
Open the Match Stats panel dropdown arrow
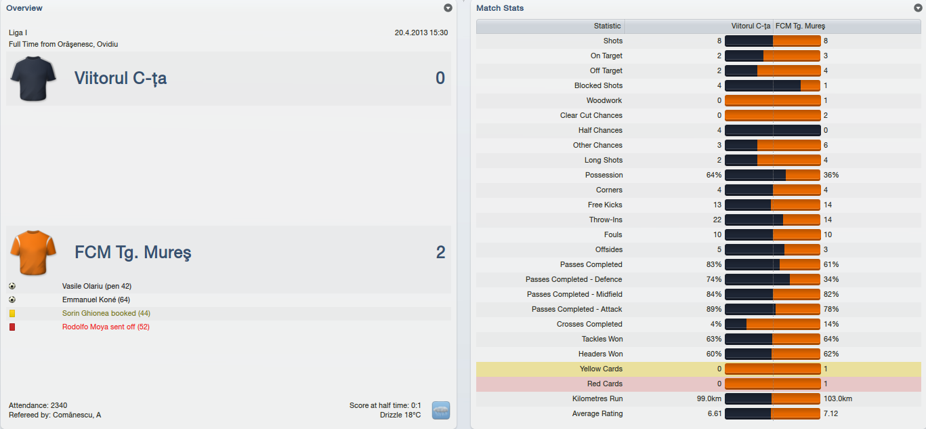point(917,8)
